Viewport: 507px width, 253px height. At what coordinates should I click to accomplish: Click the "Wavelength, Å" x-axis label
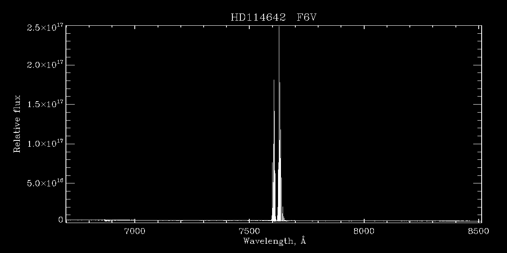click(x=275, y=242)
